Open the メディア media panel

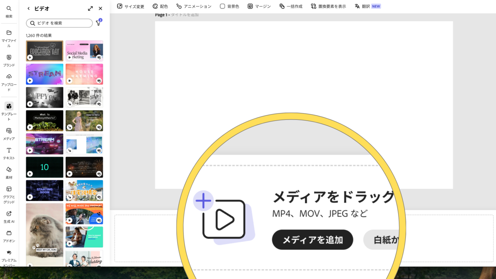[x=9, y=134]
